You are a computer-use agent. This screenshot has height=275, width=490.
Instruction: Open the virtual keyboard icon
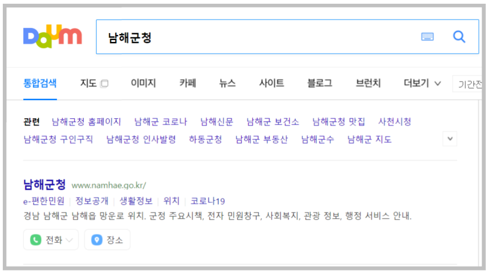(x=427, y=36)
